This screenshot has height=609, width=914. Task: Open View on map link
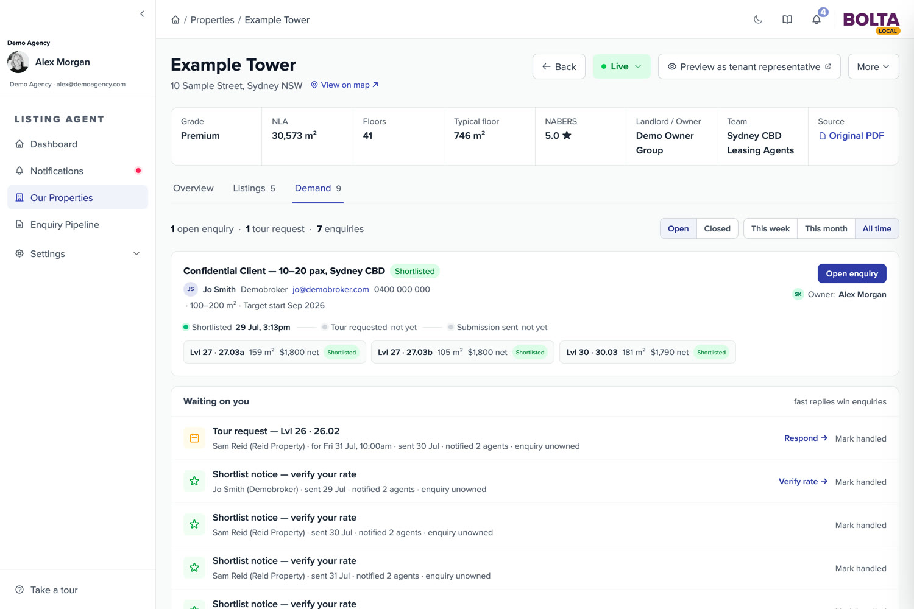coord(345,85)
